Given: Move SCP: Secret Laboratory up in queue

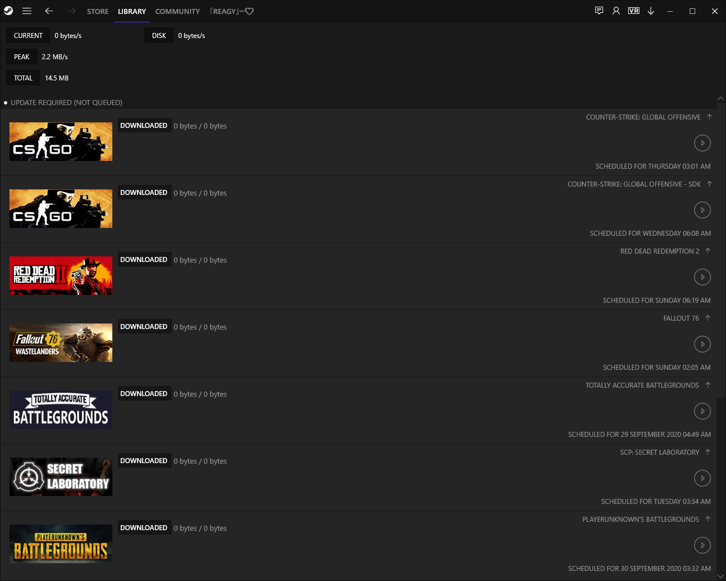Looking at the screenshot, I should [708, 452].
